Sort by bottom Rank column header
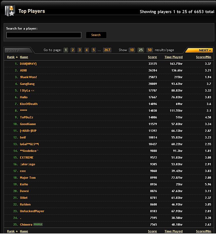 click(11, 231)
